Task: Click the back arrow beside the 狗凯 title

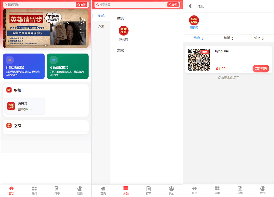Action: pyautogui.click(x=190, y=6)
